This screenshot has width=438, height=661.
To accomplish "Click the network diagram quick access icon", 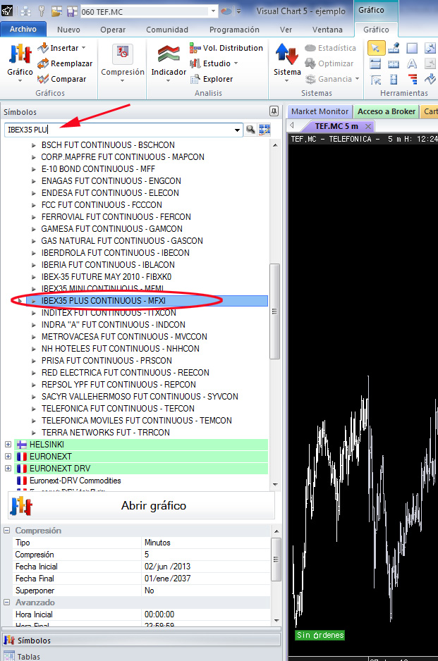I will (25, 11).
